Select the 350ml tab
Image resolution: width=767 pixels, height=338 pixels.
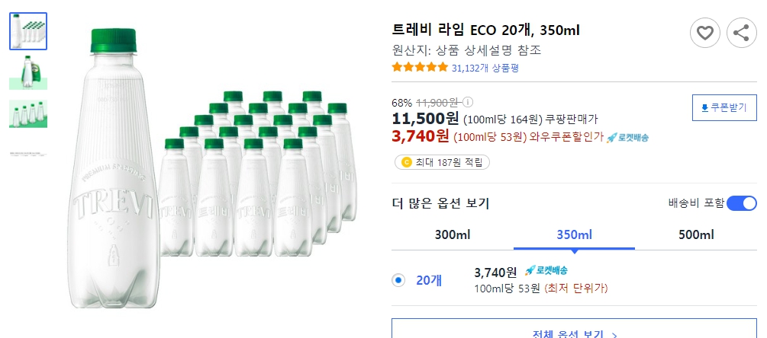(x=574, y=234)
